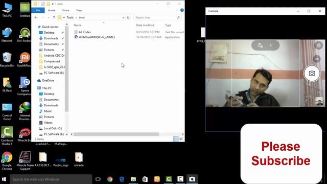Open the Uni-Android desktop shortcut
Image resolution: width=327 pixels, height=184 pixels.
(25, 35)
